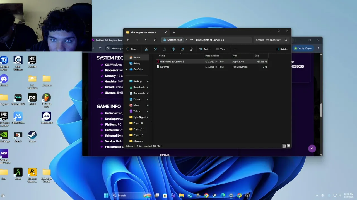Select the Iriun Webcam desktop icon
Screen dimensions: 357x200
(18, 63)
